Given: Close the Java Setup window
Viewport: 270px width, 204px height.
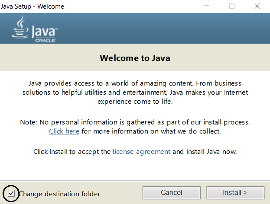Looking at the screenshot, I should tap(257, 6).
